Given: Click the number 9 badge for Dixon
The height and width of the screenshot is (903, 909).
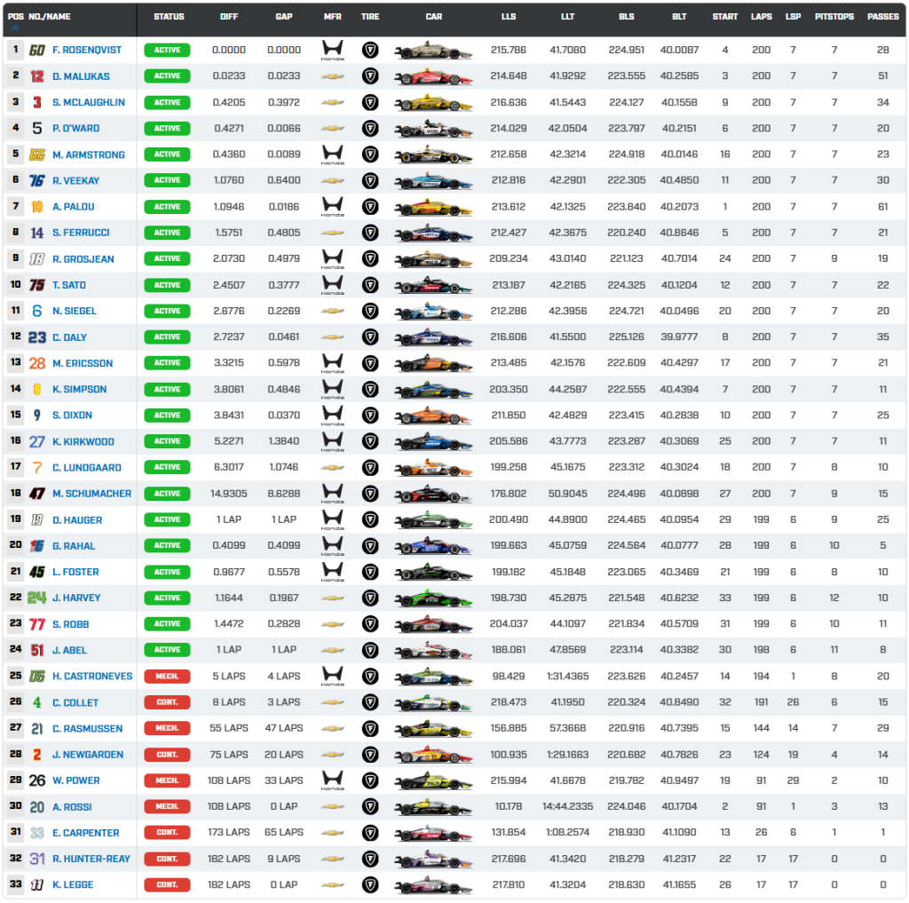Looking at the screenshot, I should (37, 416).
